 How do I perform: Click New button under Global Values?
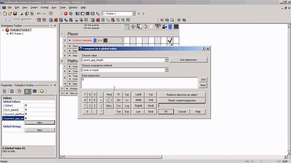pos(40,123)
